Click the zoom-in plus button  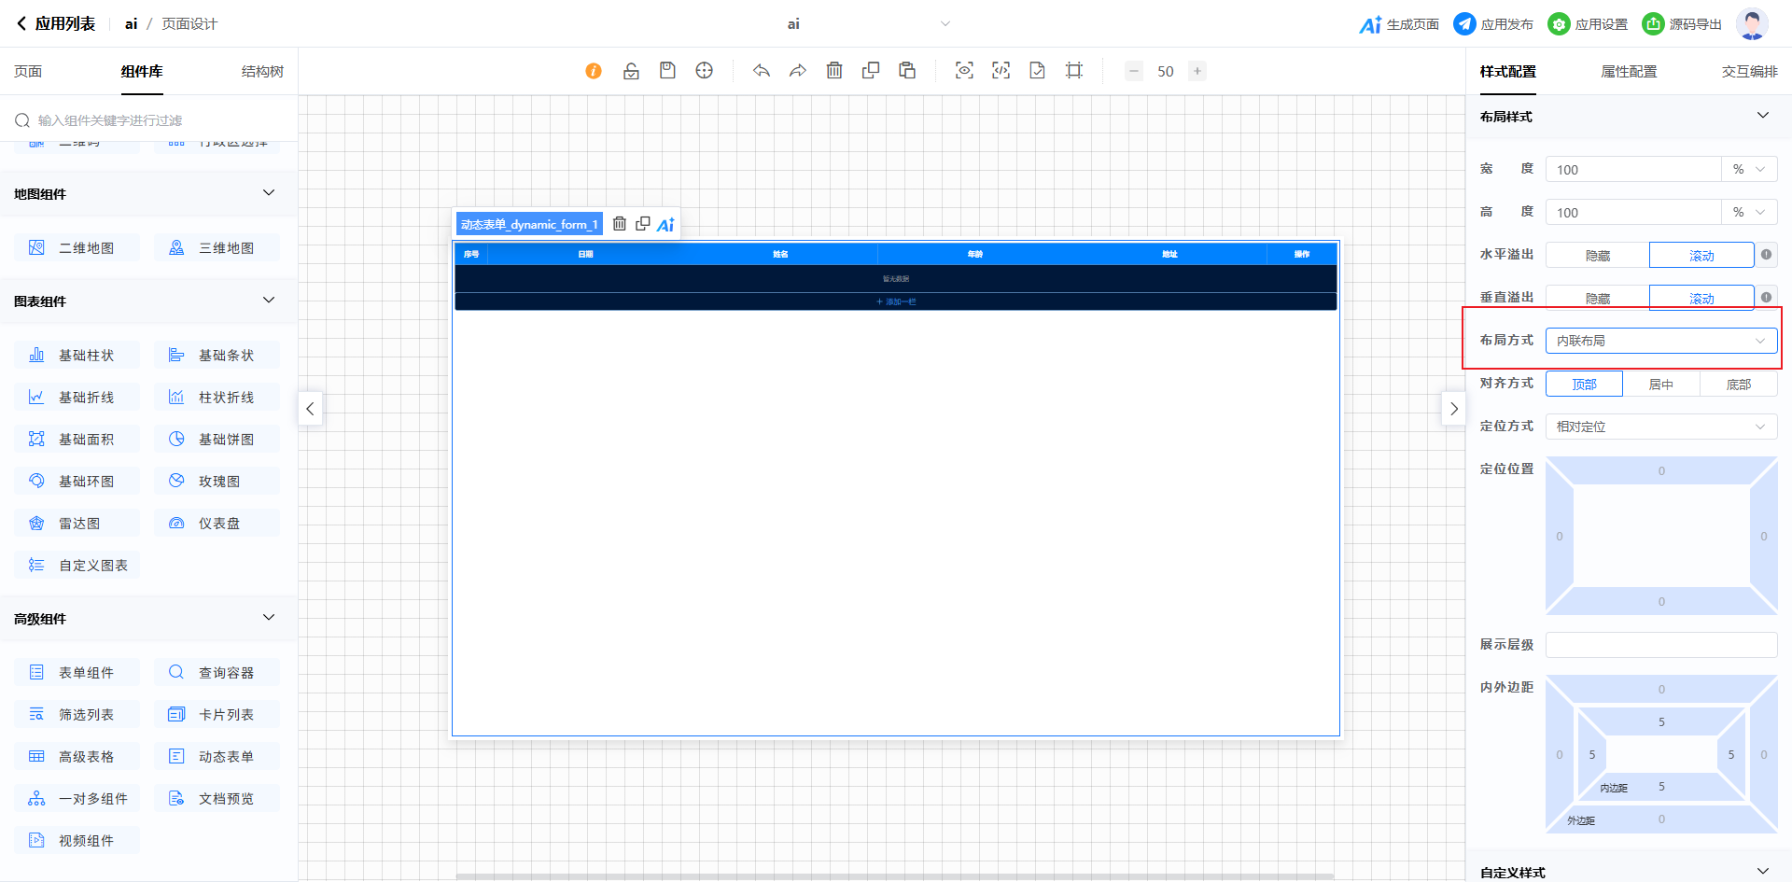click(x=1197, y=71)
